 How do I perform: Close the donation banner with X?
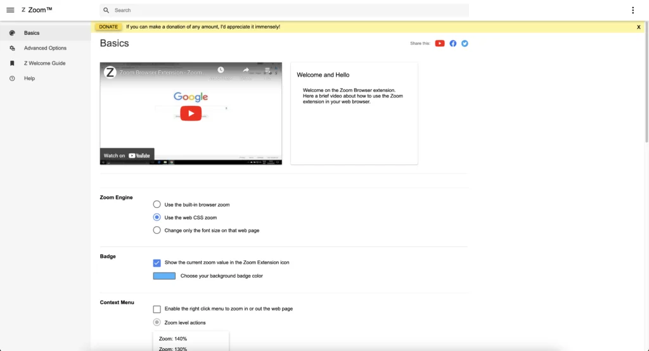[x=639, y=27]
